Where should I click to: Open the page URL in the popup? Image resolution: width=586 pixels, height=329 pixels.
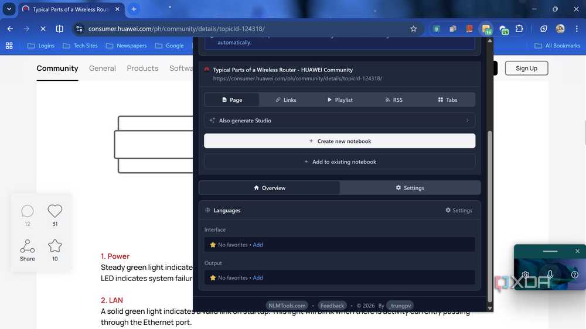pos(298,78)
